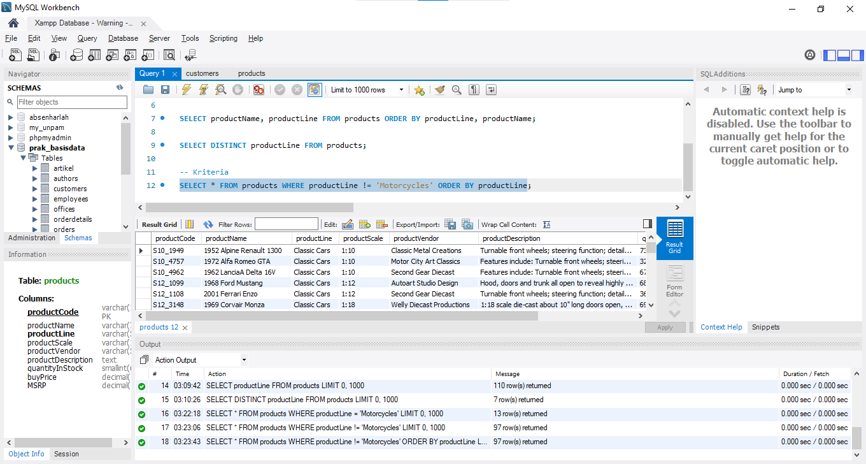Switch to the customers tab
Viewport: 866px width, 464px height.
click(202, 73)
